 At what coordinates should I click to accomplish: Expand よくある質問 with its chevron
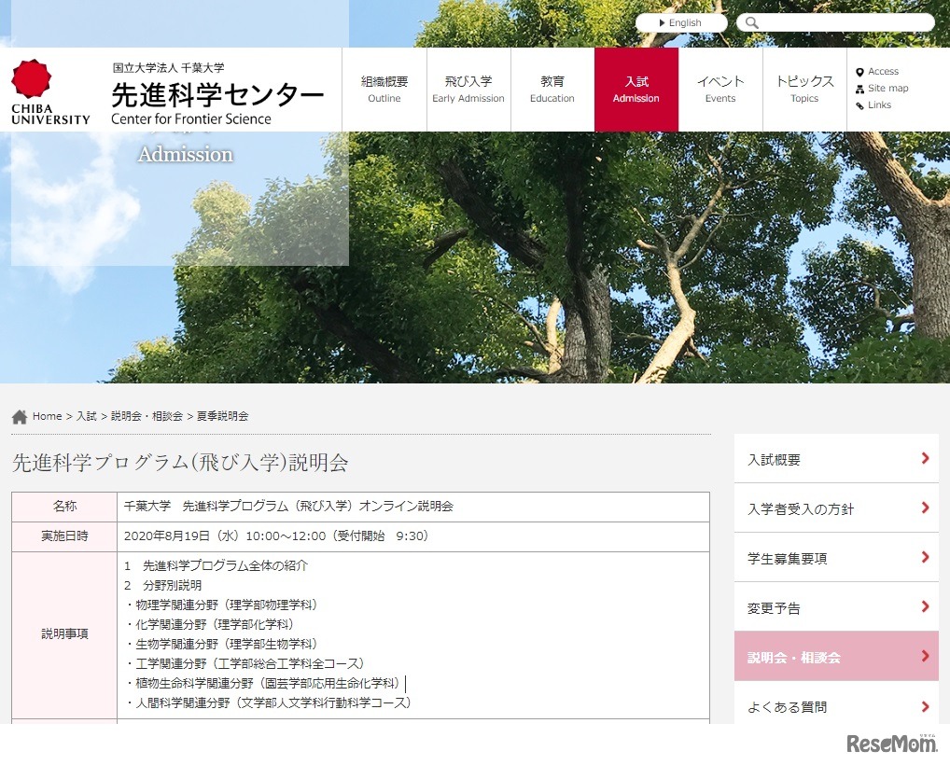tap(925, 706)
